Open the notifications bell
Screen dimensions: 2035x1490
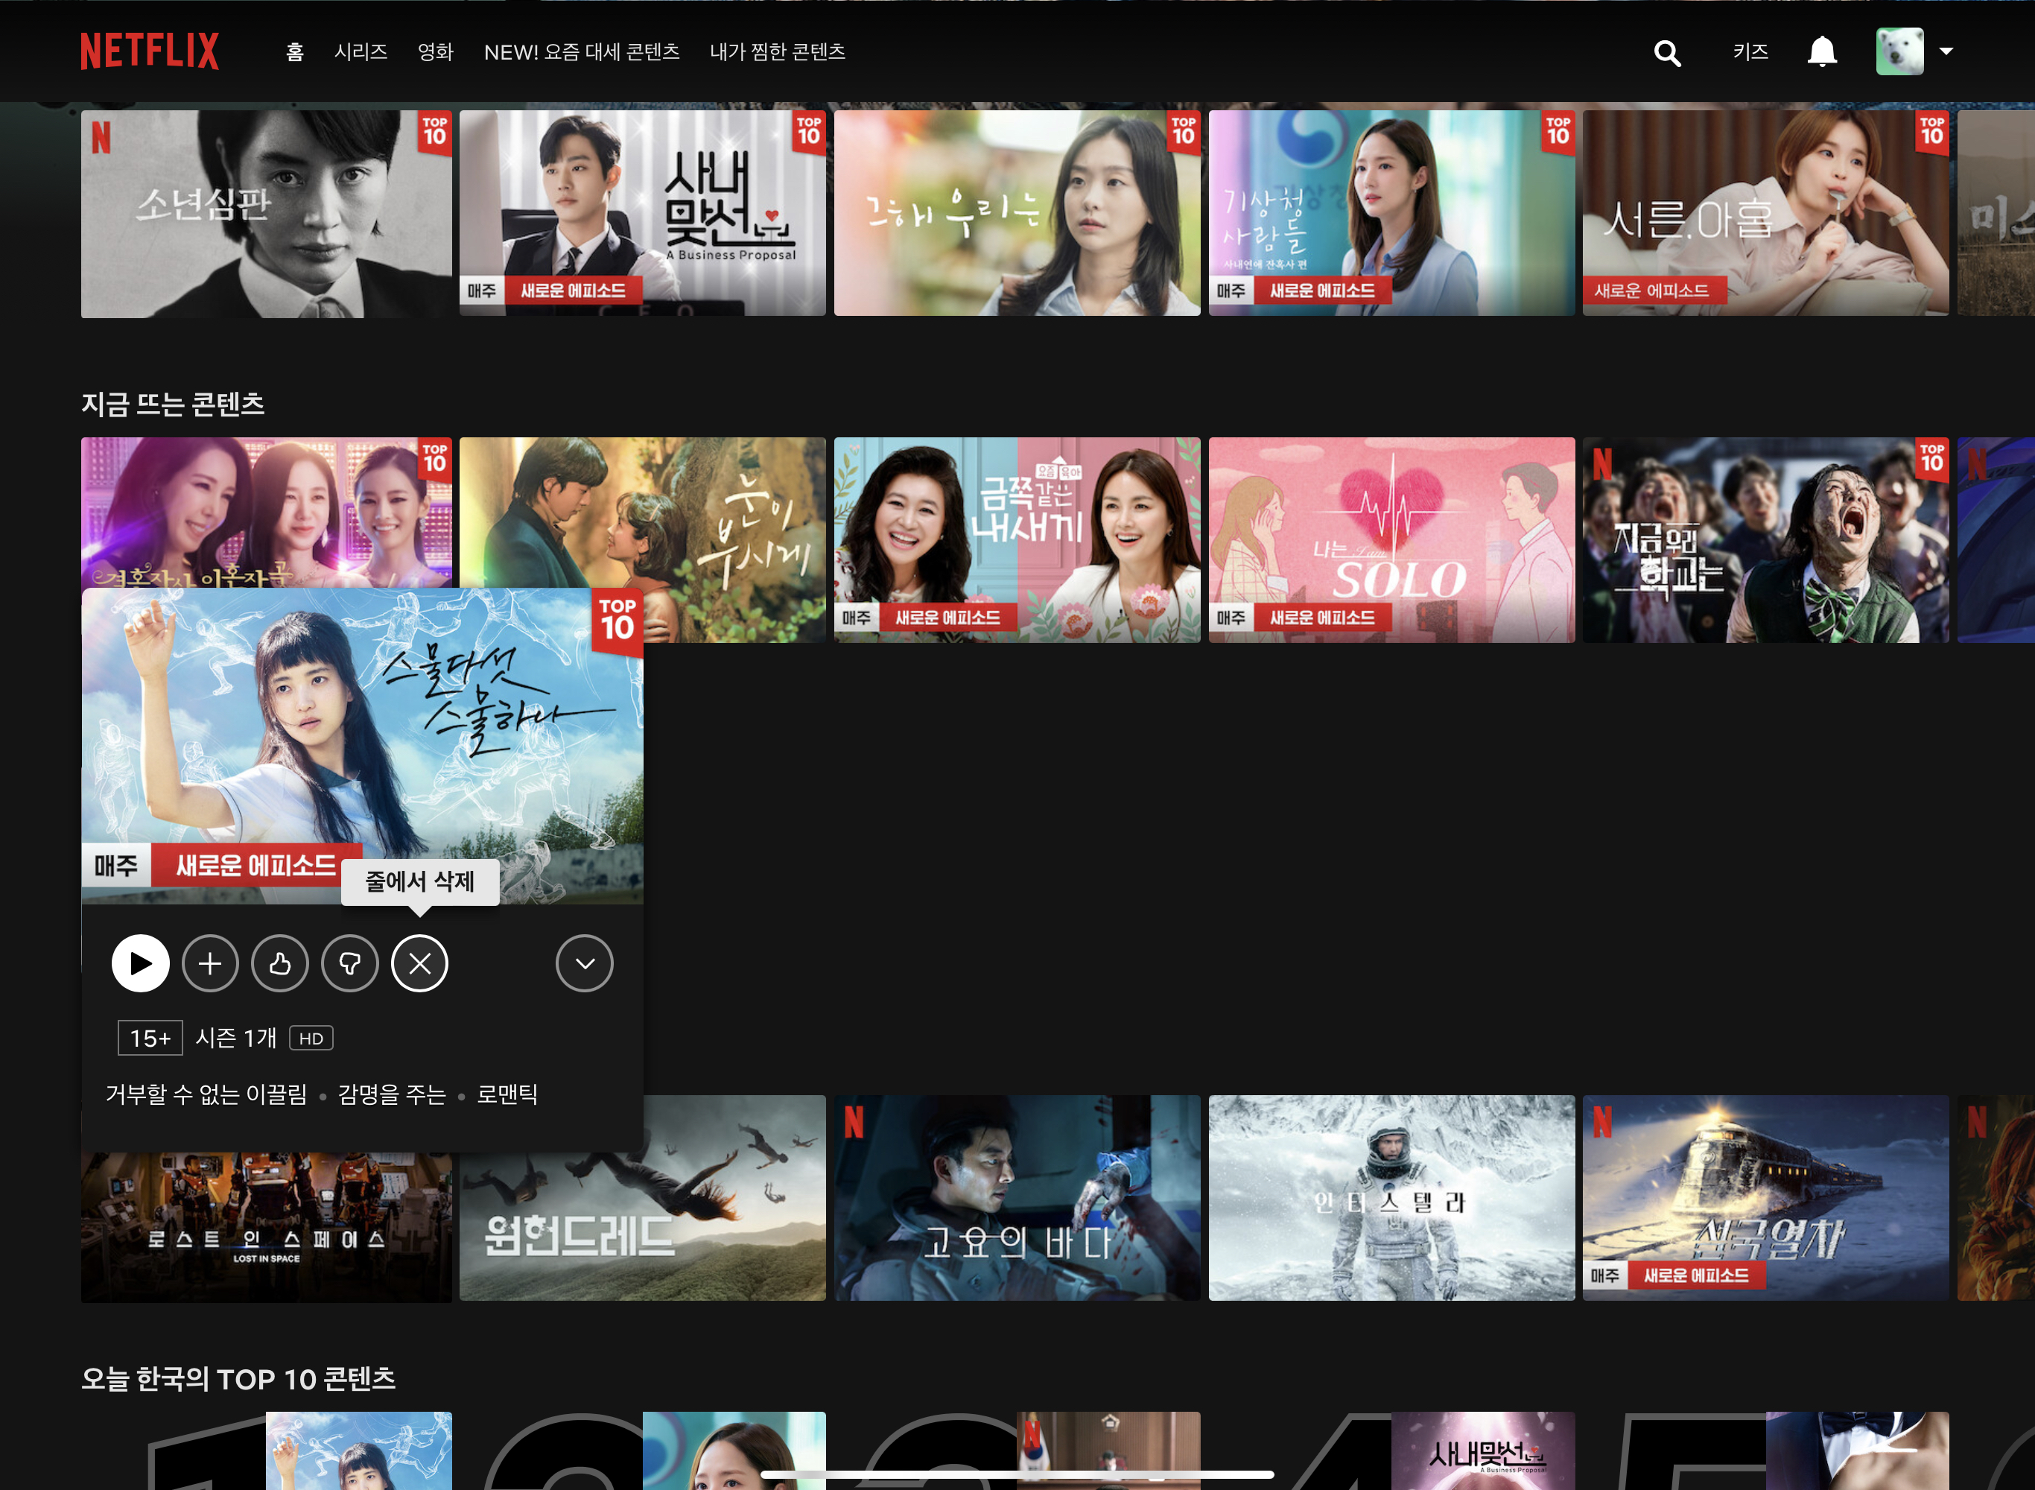click(1822, 51)
